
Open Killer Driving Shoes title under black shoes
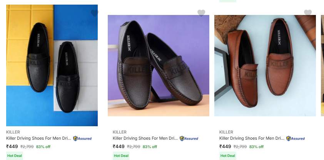coord(38,139)
